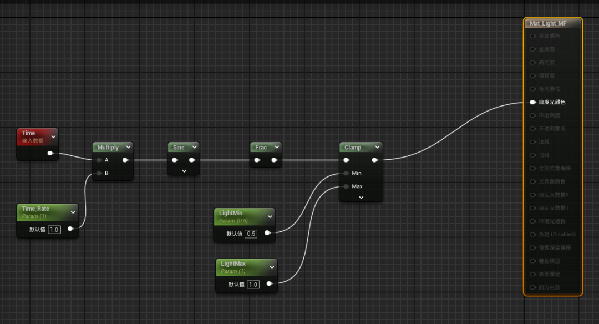Click the Frac node input pin

coord(257,160)
